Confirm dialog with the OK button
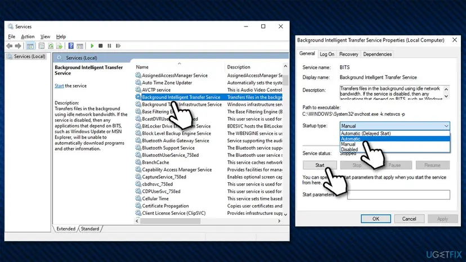 tap(375, 219)
